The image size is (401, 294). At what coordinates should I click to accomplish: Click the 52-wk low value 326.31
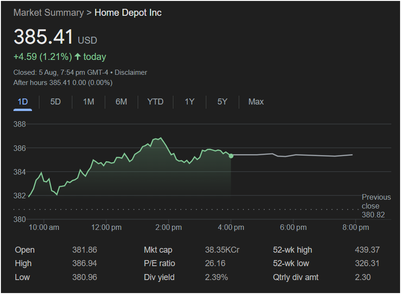tap(367, 263)
